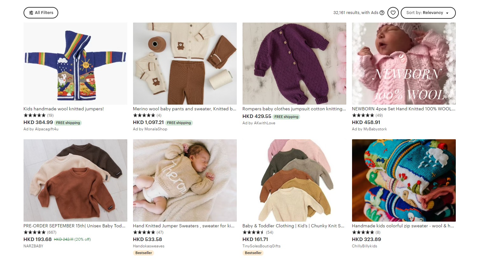Click the question mark help icon beside Ads

click(382, 13)
